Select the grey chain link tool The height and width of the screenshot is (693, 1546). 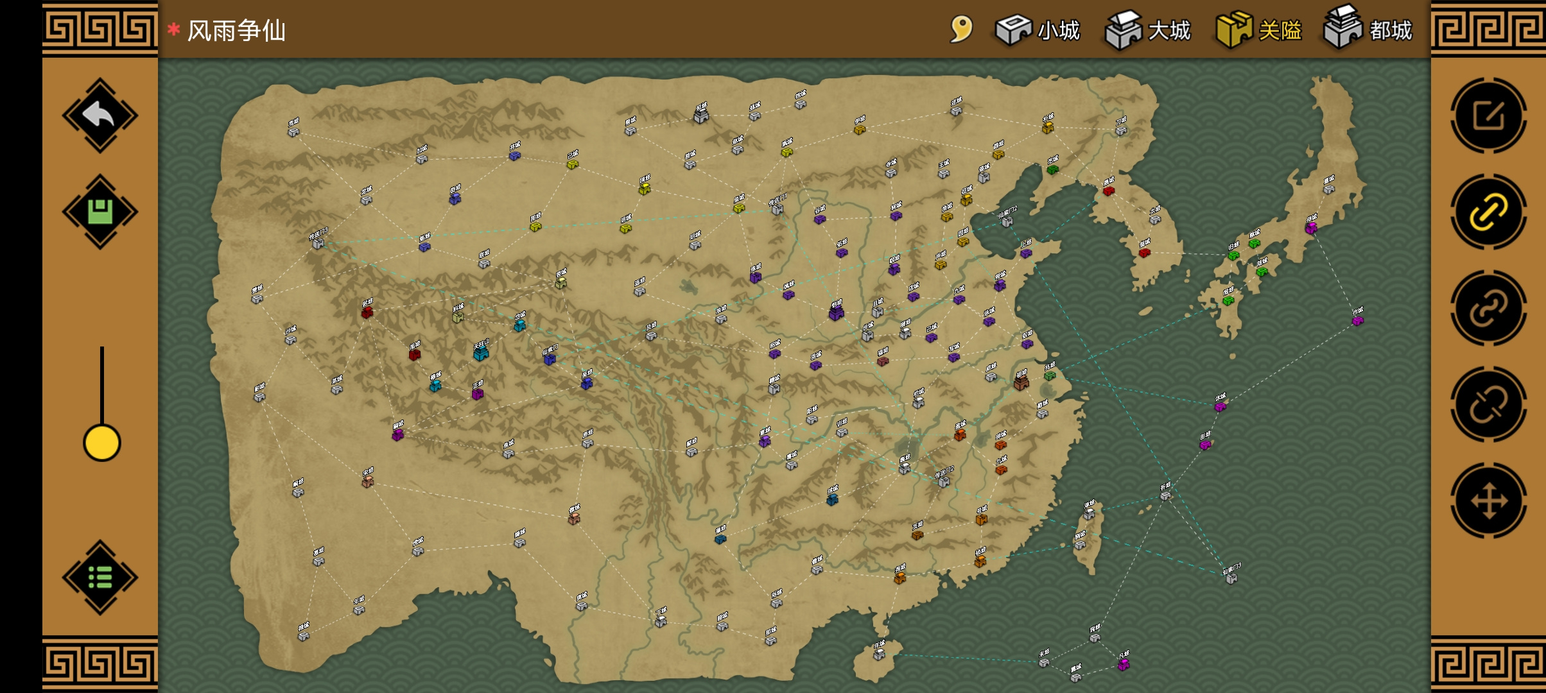[x=1489, y=309]
